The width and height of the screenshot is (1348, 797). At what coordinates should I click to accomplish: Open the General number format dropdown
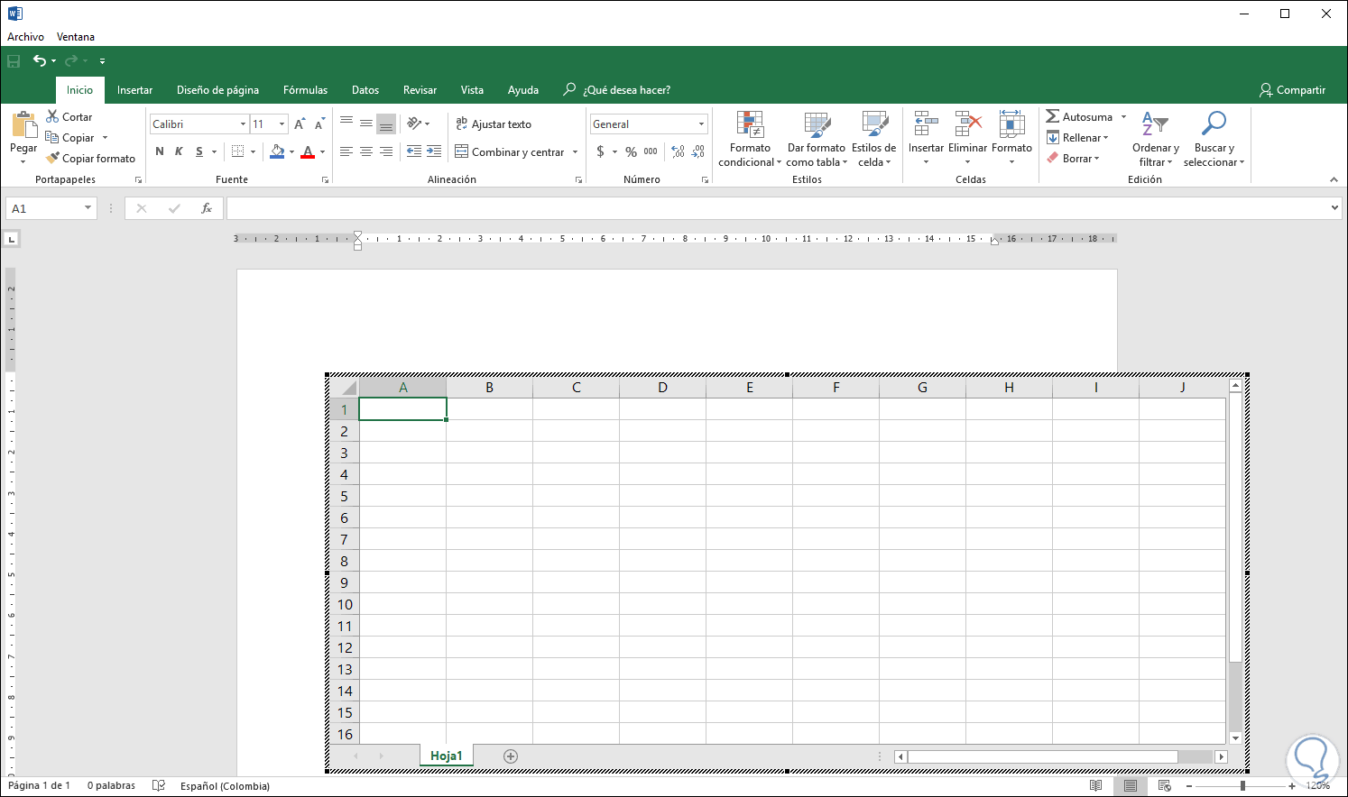click(x=701, y=124)
